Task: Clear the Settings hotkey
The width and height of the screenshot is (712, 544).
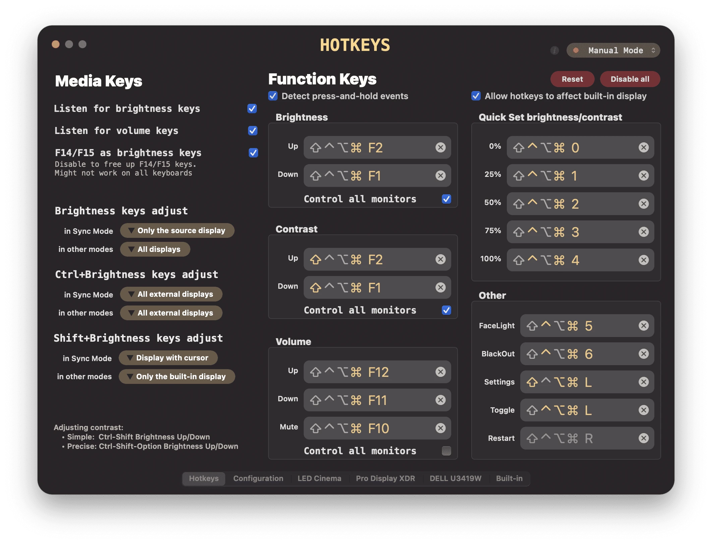Action: [x=644, y=382]
